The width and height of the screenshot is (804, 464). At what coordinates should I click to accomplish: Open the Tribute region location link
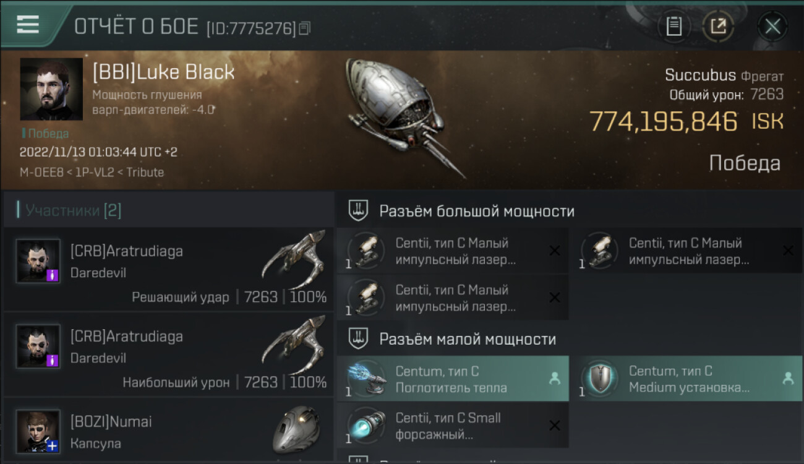click(x=145, y=172)
